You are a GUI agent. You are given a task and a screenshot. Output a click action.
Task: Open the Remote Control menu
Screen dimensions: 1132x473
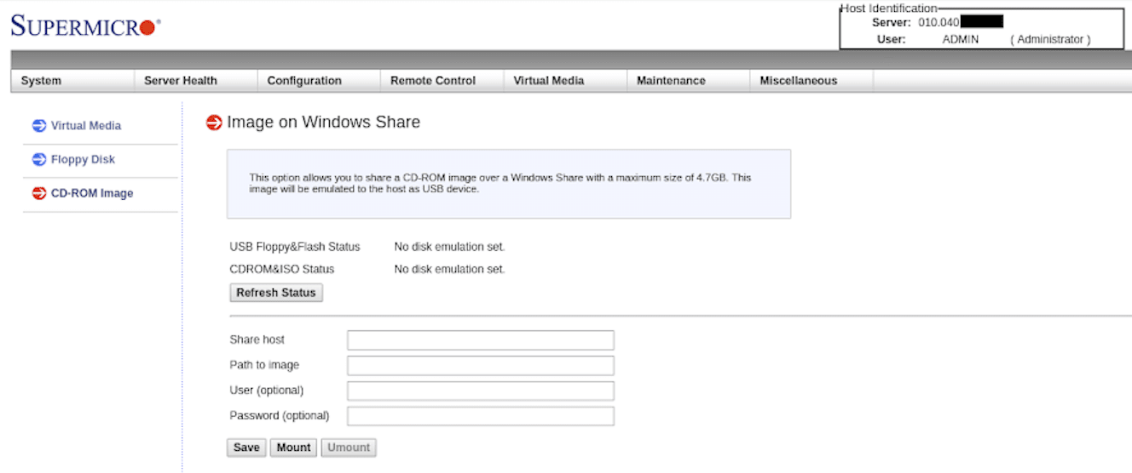[433, 81]
